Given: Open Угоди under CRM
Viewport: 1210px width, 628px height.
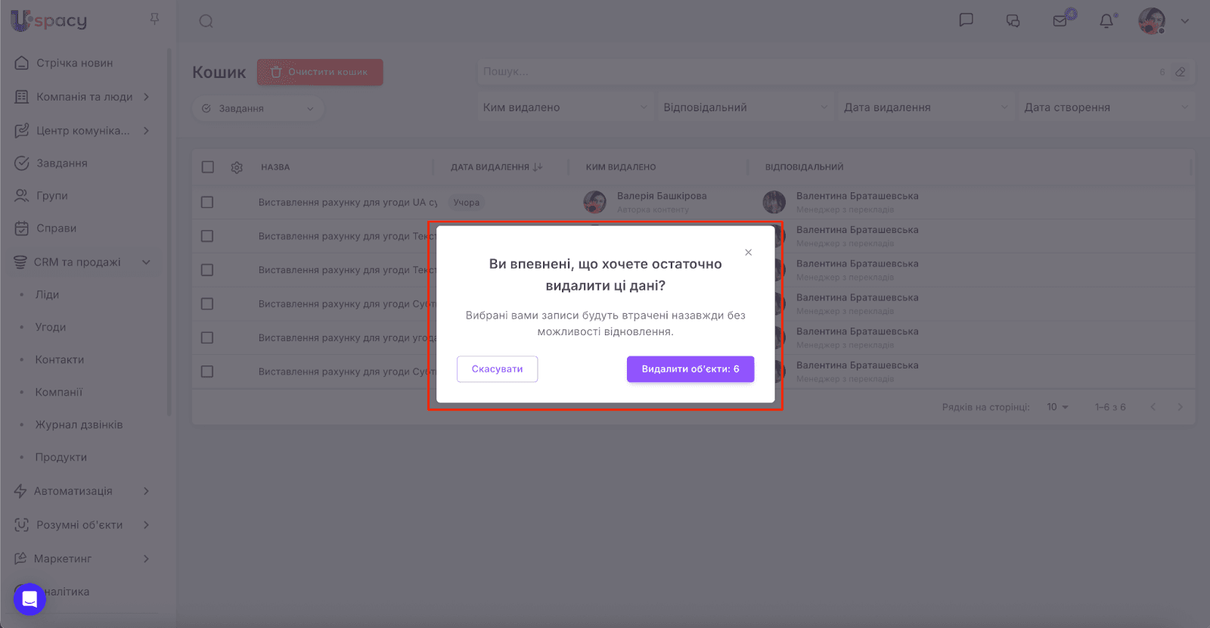Looking at the screenshot, I should [x=51, y=328].
